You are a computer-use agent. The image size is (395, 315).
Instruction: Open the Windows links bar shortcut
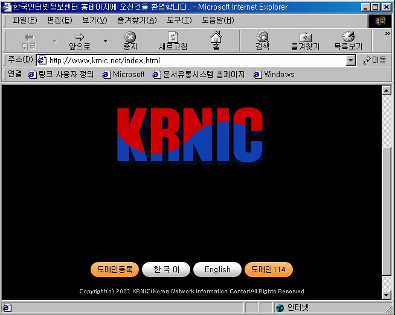pyautogui.click(x=274, y=74)
